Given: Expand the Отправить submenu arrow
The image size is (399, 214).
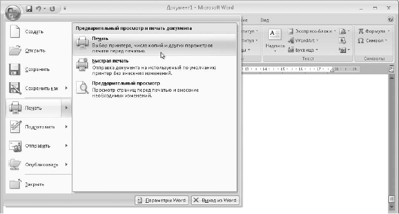Looking at the screenshot, I should (66, 146).
